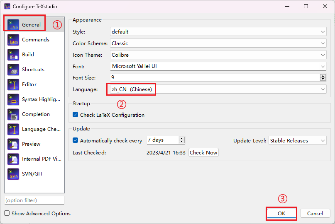The image size is (335, 224).
Task: Select the Preview label in sidebar
Action: click(x=31, y=144)
